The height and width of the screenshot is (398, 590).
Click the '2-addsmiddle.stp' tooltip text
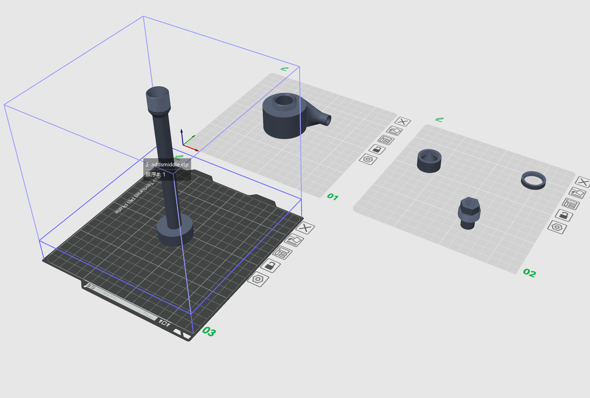(167, 164)
